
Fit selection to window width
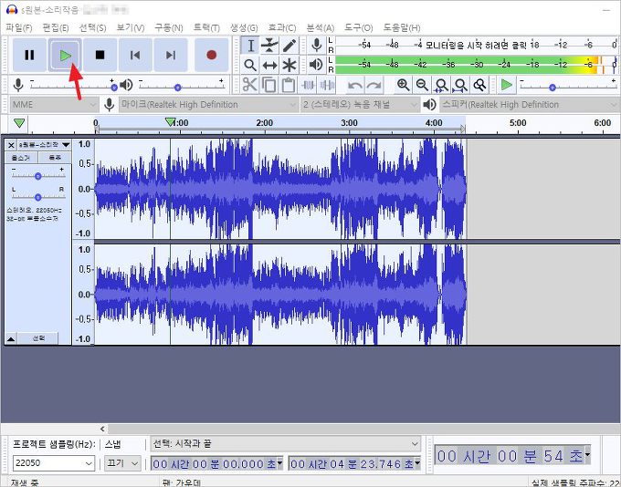441,85
